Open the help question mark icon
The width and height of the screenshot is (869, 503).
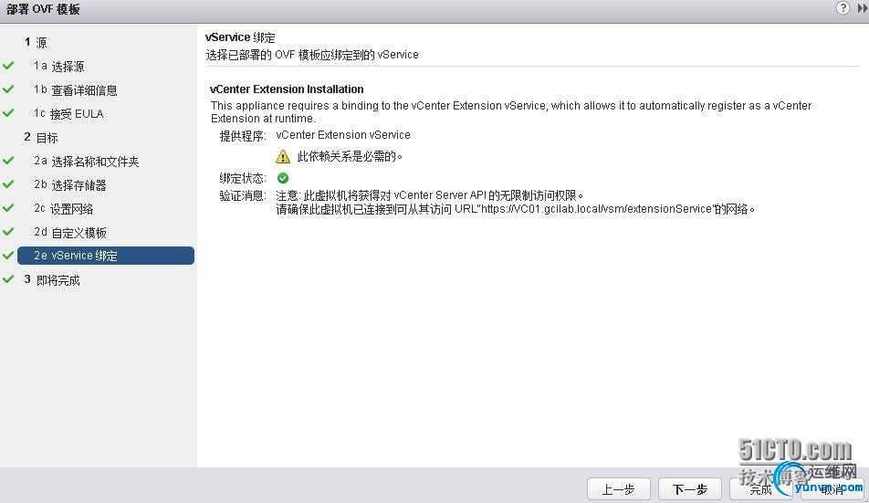pos(843,7)
